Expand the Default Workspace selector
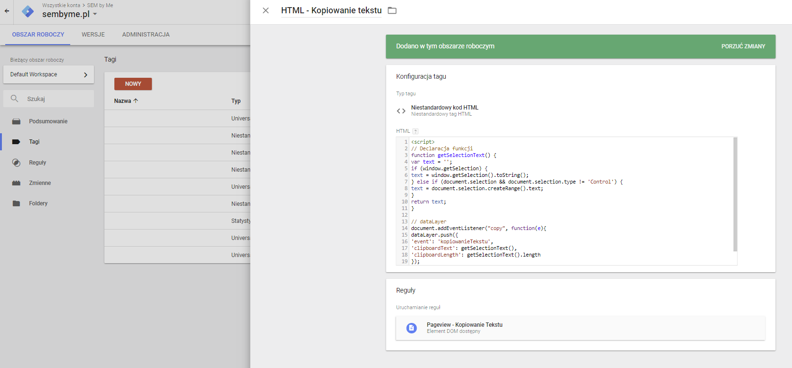 (x=48, y=74)
